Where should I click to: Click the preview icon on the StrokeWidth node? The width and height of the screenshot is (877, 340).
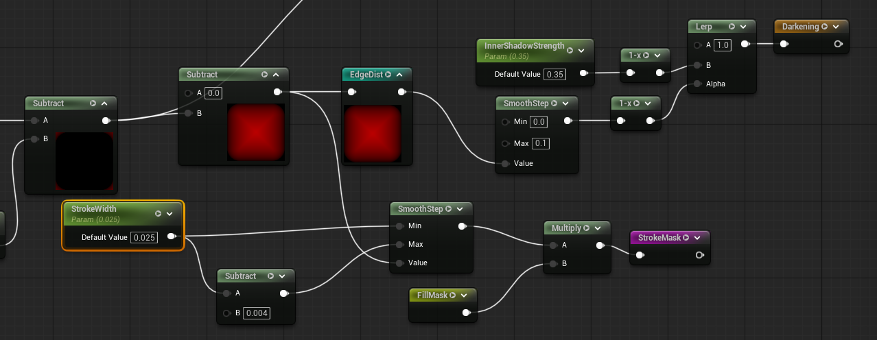[159, 213]
